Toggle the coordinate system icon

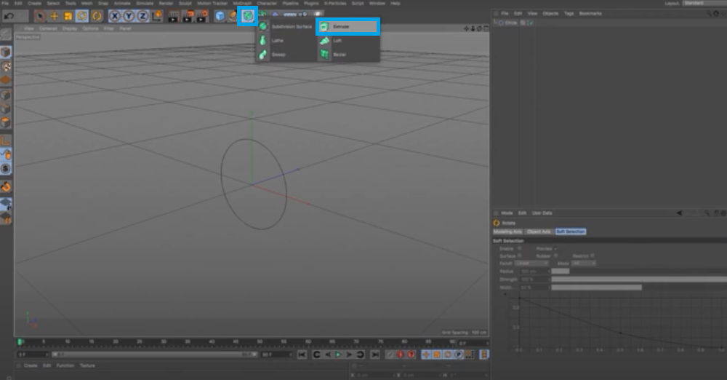(157, 16)
